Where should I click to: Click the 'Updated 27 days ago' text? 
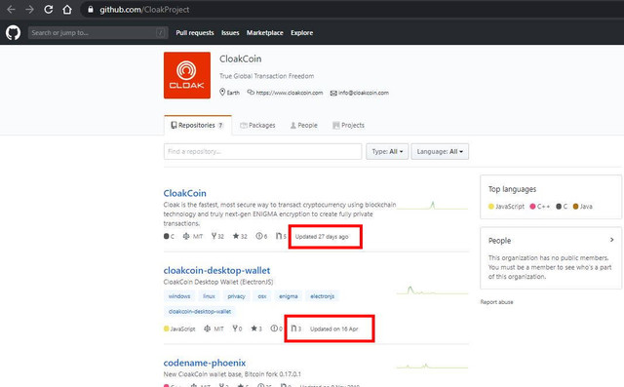tap(322, 237)
